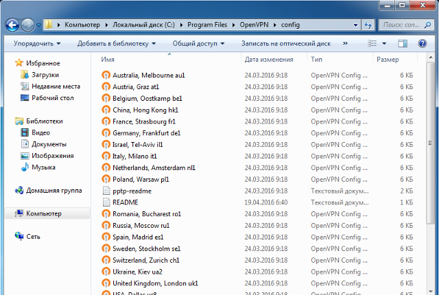This screenshot has width=439, height=295.
Task: Open the 'Общий доступ' menu
Action: coord(198,44)
